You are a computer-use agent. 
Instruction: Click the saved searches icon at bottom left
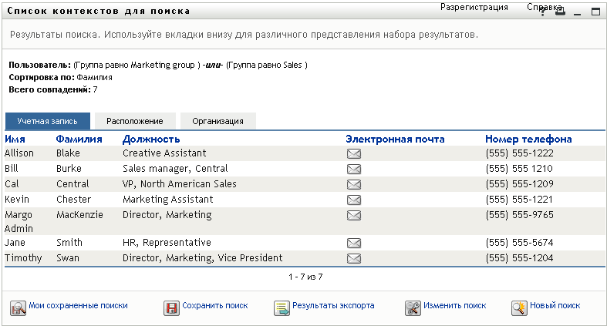coord(18,308)
